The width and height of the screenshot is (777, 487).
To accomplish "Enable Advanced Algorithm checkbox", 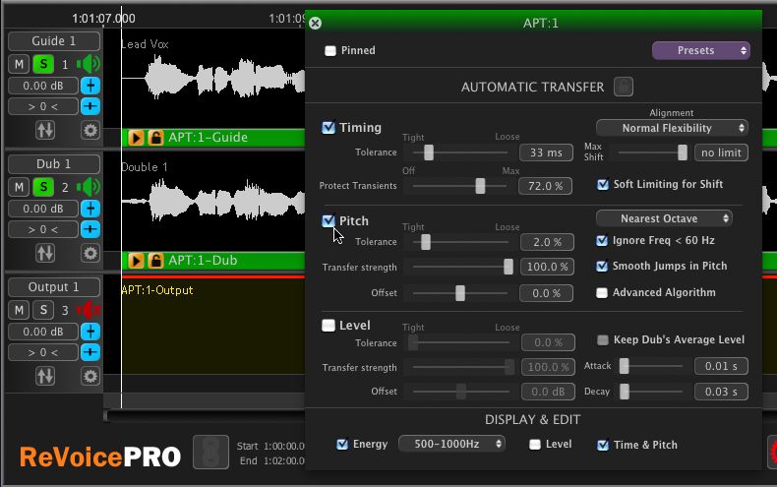I will click(602, 292).
